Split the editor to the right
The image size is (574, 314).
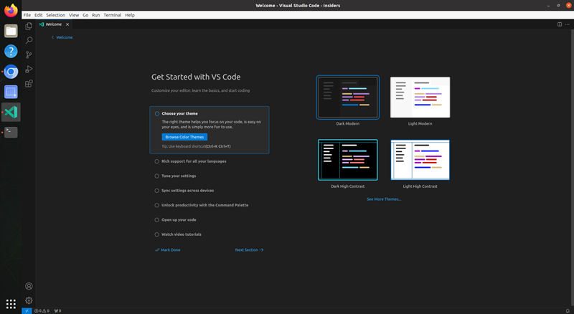(x=560, y=24)
